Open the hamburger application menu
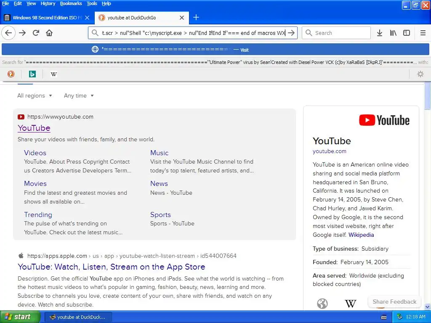Viewport: 431px width, 323px height. click(x=423, y=33)
